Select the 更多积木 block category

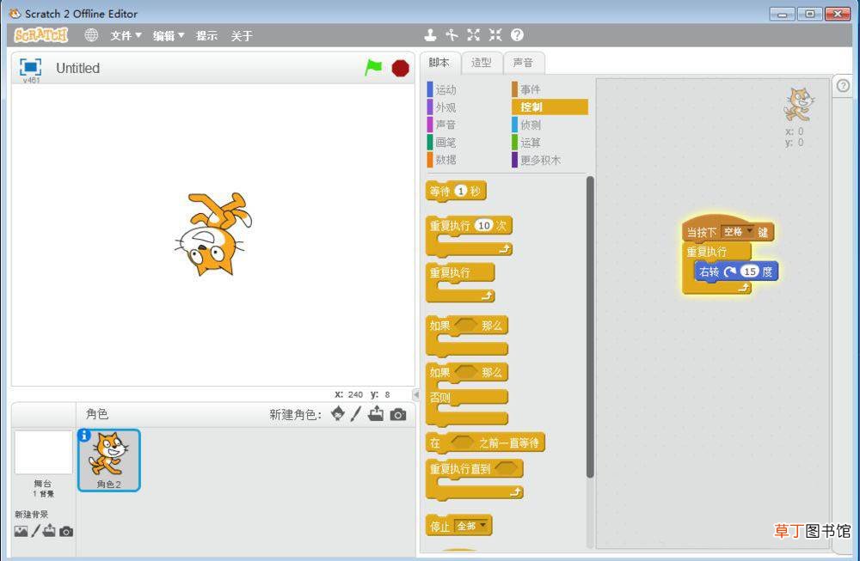point(537,160)
